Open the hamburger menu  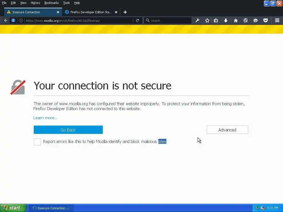(277, 20)
